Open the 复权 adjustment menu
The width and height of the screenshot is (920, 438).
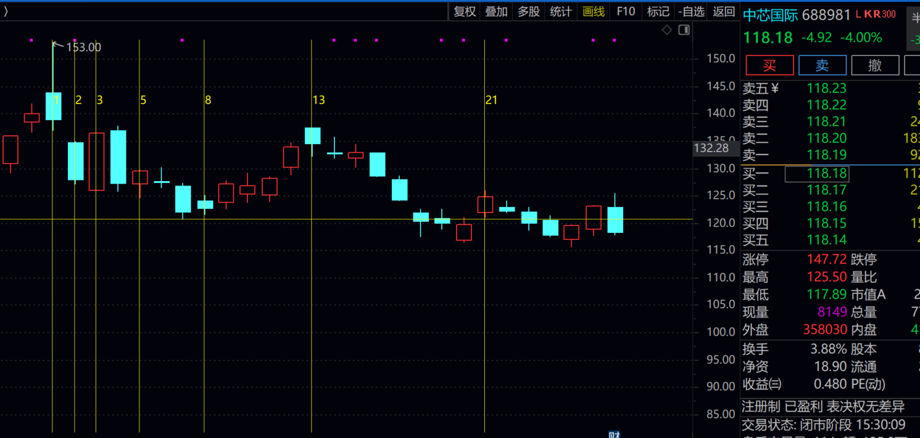click(465, 12)
